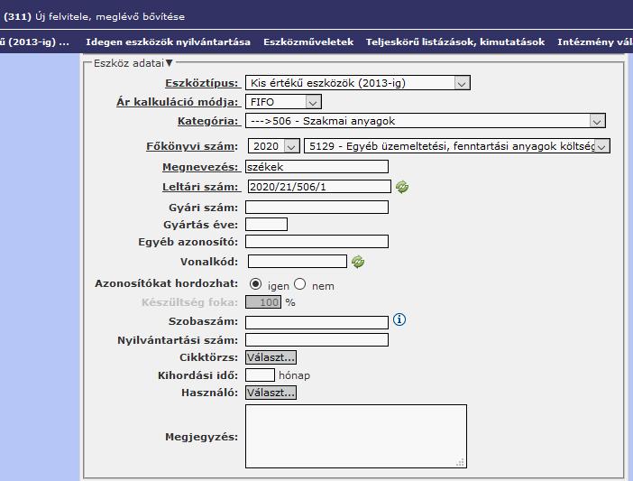This screenshot has height=481, width=633.
Task: Click the Ár kalkuláció módja label link
Action: point(178,102)
